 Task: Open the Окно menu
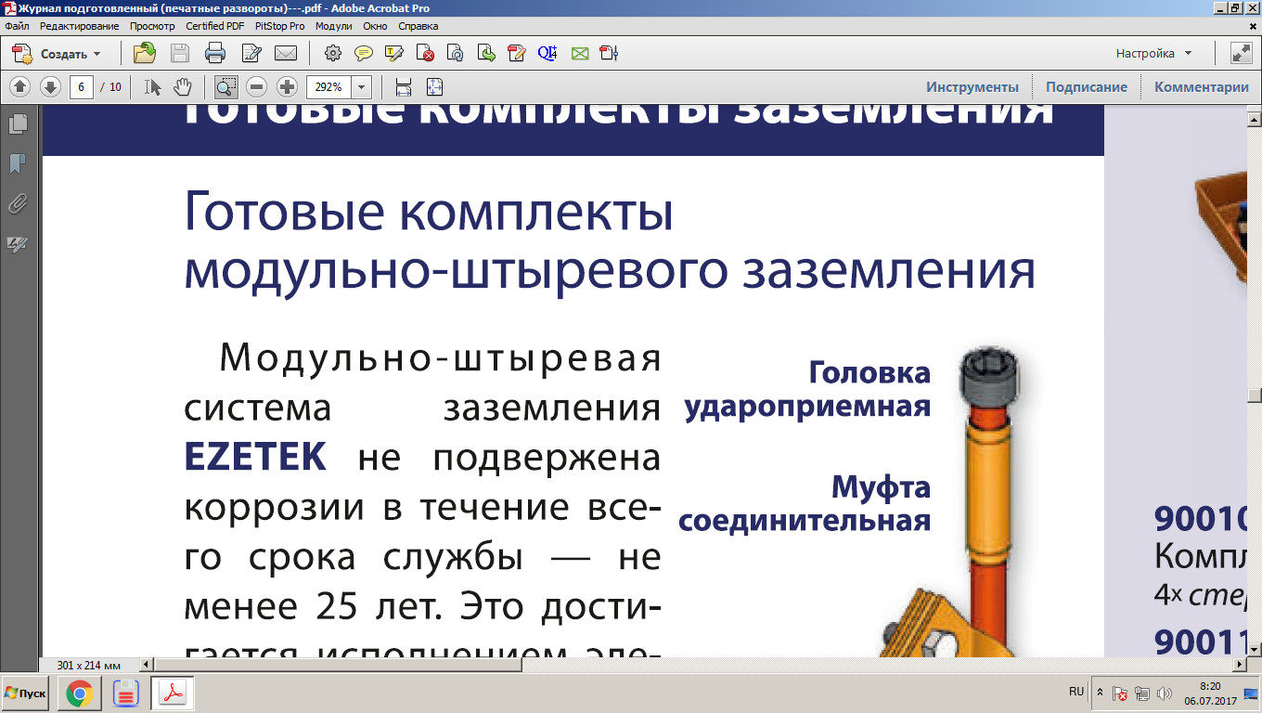pyautogui.click(x=375, y=26)
